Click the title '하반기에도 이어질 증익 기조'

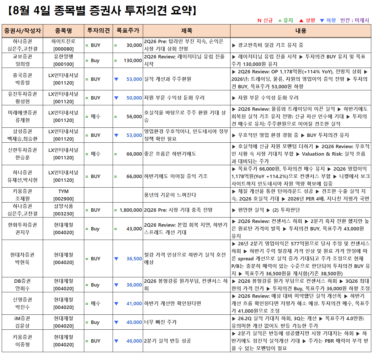176,176
